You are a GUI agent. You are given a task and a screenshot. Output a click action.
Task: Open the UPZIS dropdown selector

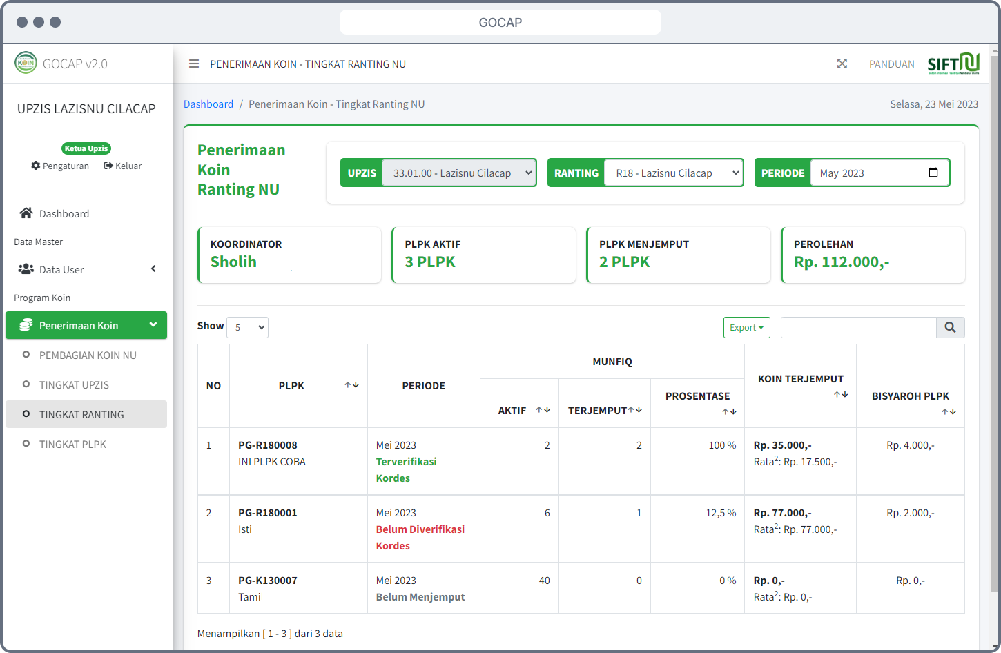tap(458, 173)
